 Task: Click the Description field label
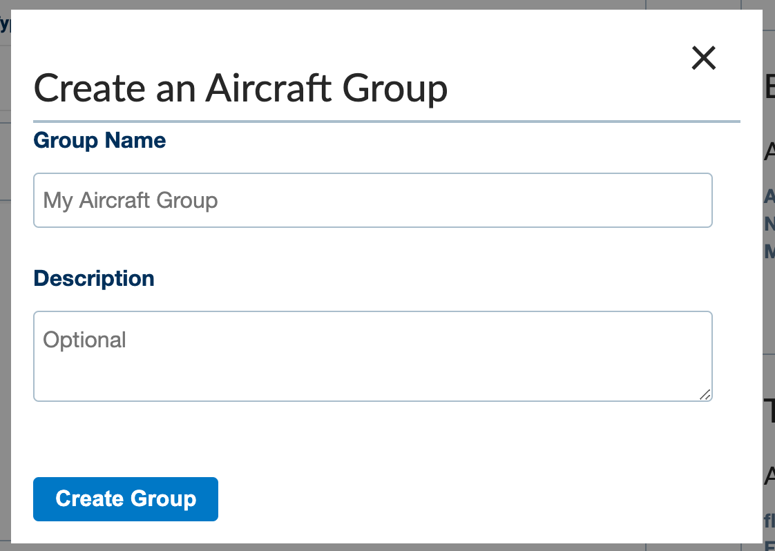(94, 279)
